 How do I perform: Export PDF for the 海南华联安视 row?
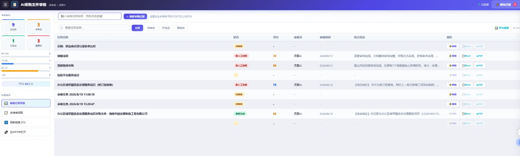[479, 114]
